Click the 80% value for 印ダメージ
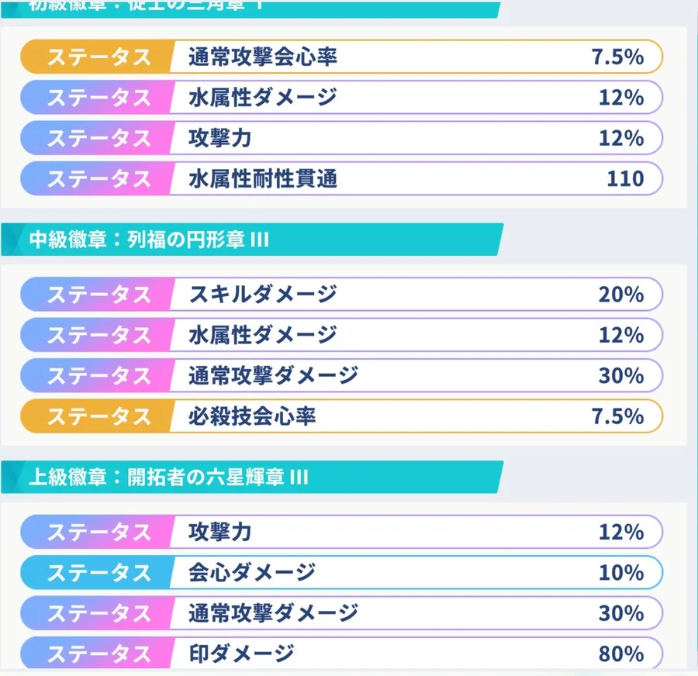 tap(621, 654)
